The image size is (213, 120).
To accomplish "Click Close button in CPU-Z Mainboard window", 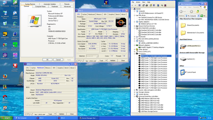I will pos(72,114).
